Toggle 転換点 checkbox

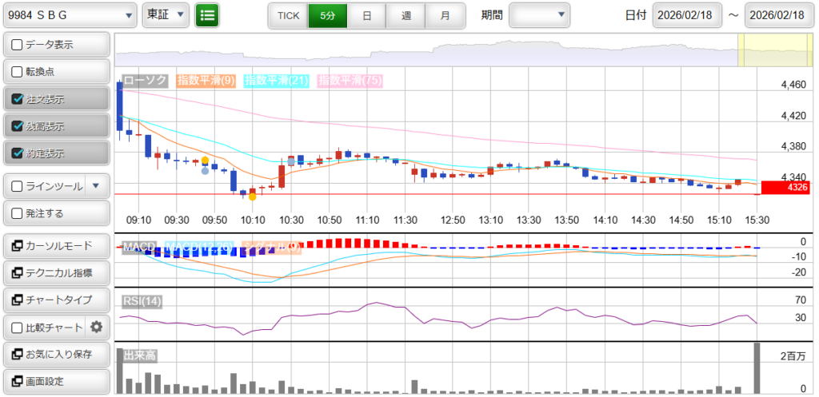[18, 72]
